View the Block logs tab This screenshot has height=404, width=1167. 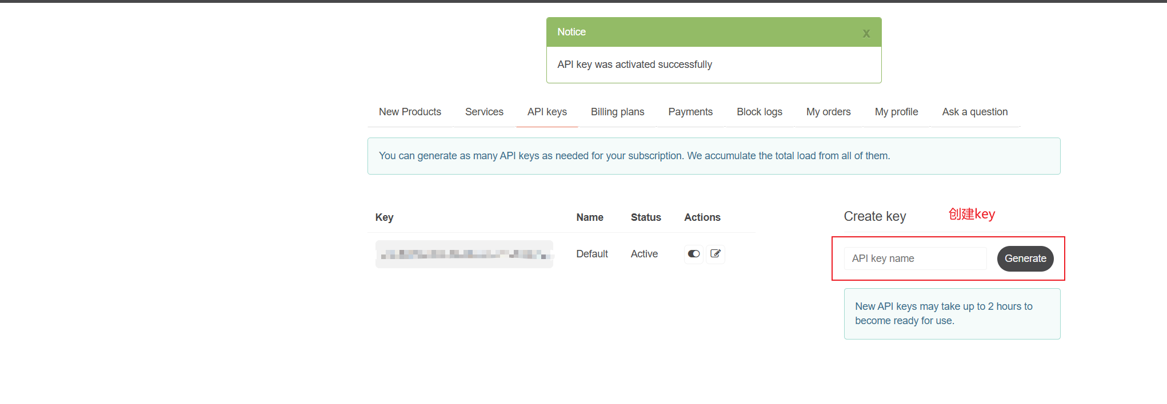coord(760,112)
